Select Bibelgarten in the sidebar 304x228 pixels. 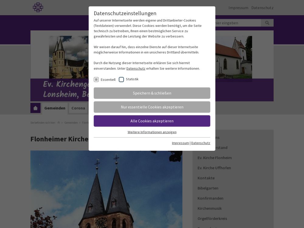click(x=208, y=188)
